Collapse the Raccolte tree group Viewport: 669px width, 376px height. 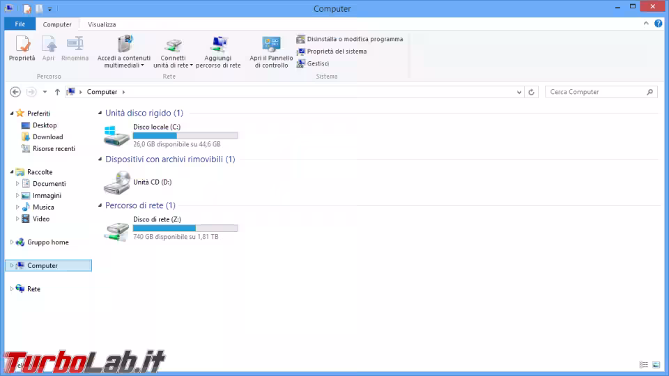[x=12, y=172]
